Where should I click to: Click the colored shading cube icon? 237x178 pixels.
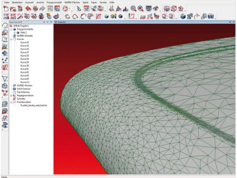pos(113,16)
